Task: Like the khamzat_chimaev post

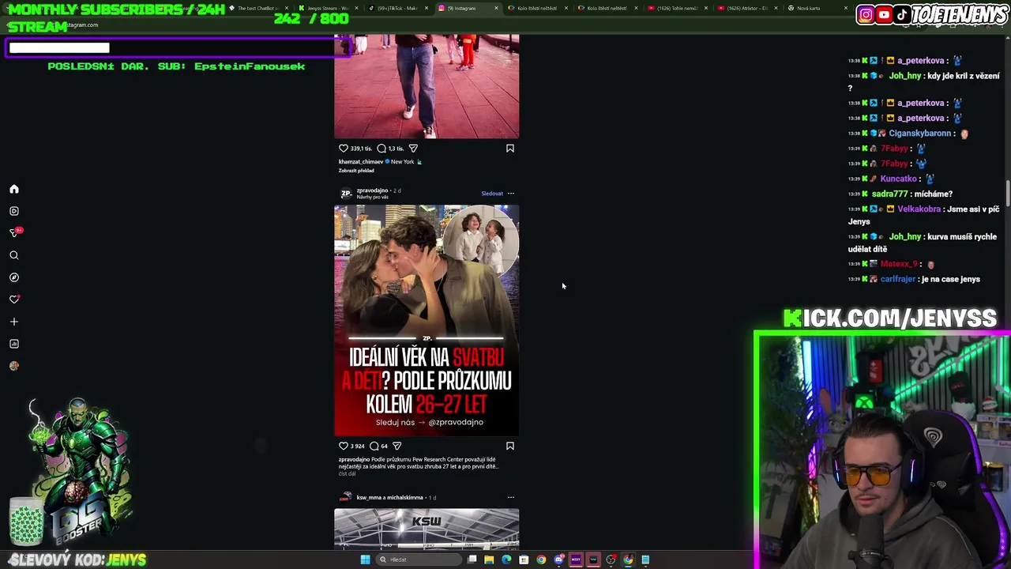Action: (344, 149)
